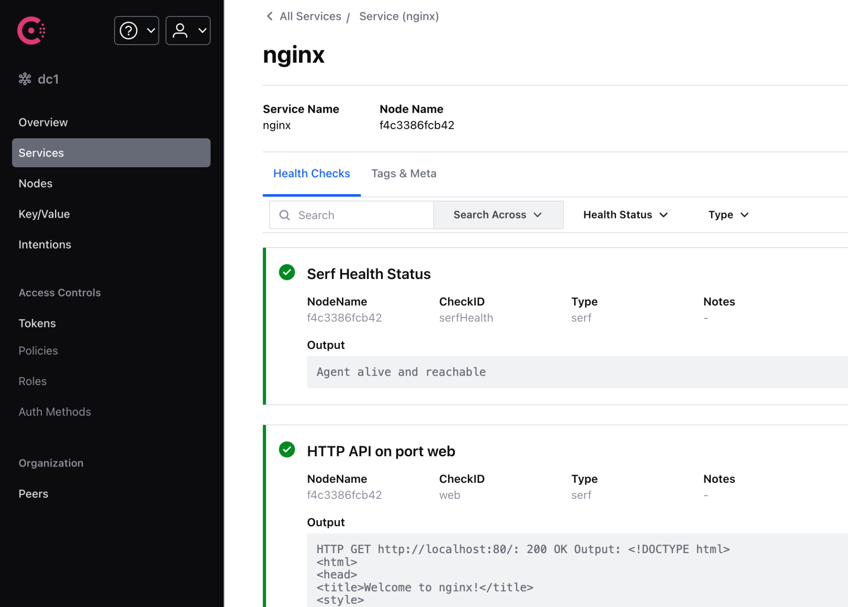Open Intentions page from sidebar
This screenshot has width=848, height=607.
coord(45,245)
